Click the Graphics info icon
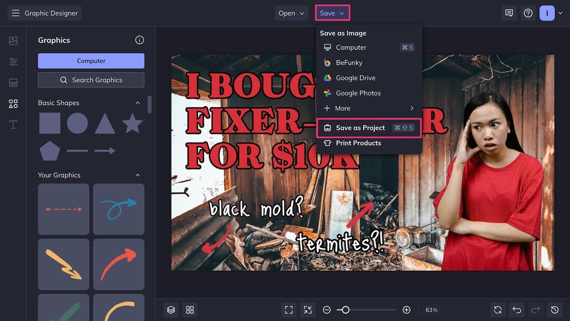Screen dimensions: 570x321 coord(139,40)
